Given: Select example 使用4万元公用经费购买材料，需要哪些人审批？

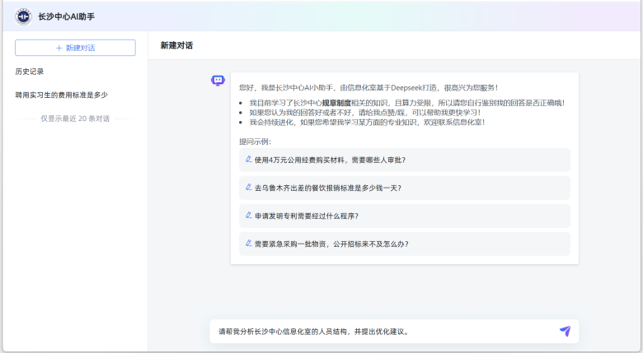Looking at the screenshot, I should point(404,160).
